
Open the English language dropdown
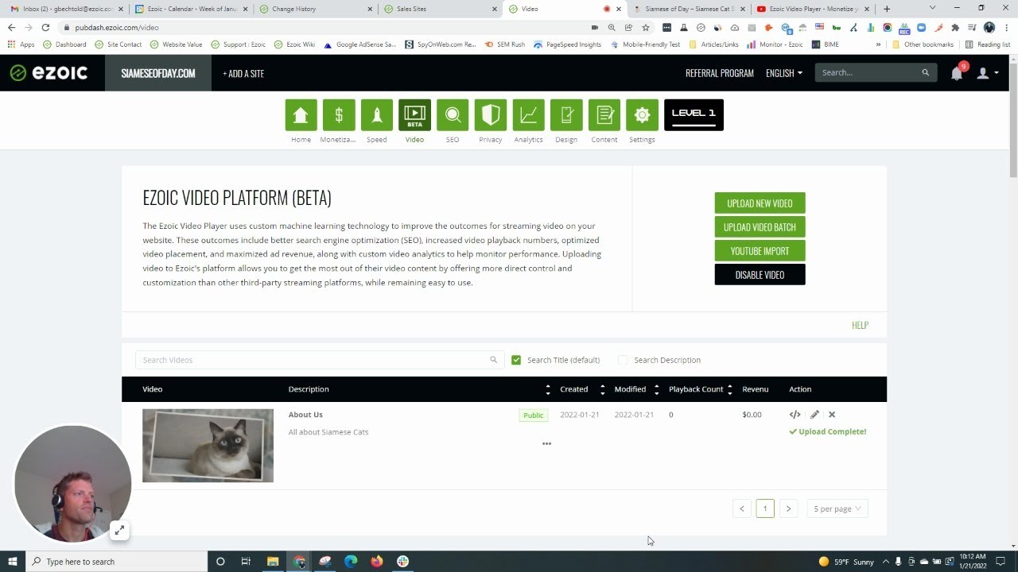point(784,73)
